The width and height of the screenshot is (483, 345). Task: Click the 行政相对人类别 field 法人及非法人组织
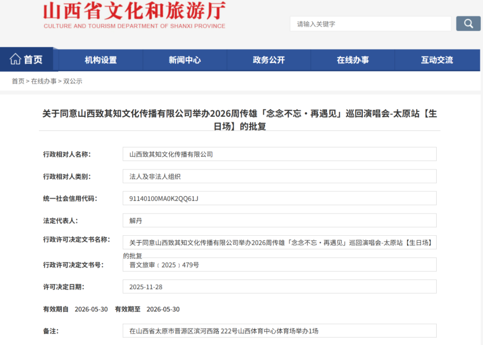tap(280, 176)
